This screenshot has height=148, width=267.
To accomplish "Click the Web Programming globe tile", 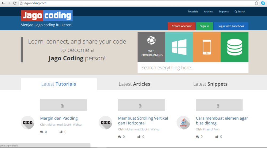I will click(151, 47).
